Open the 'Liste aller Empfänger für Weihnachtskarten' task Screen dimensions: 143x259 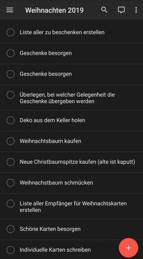click(x=72, y=207)
